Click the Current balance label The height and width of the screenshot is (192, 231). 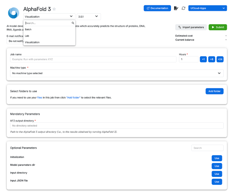coord(185,40)
